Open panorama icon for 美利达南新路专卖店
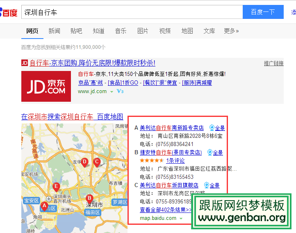Screen dimensions: 296x233 pos(212,128)
